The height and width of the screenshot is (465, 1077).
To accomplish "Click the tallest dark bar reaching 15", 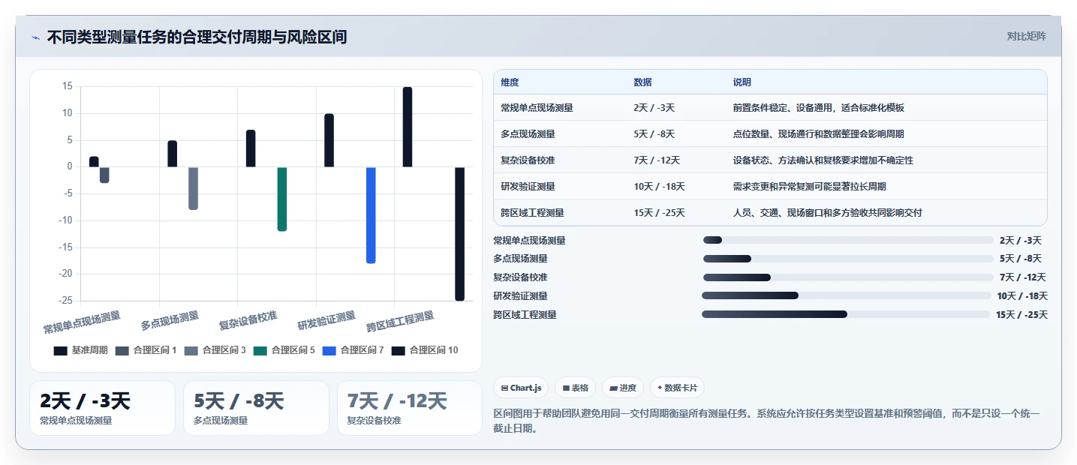I will 408,127.
